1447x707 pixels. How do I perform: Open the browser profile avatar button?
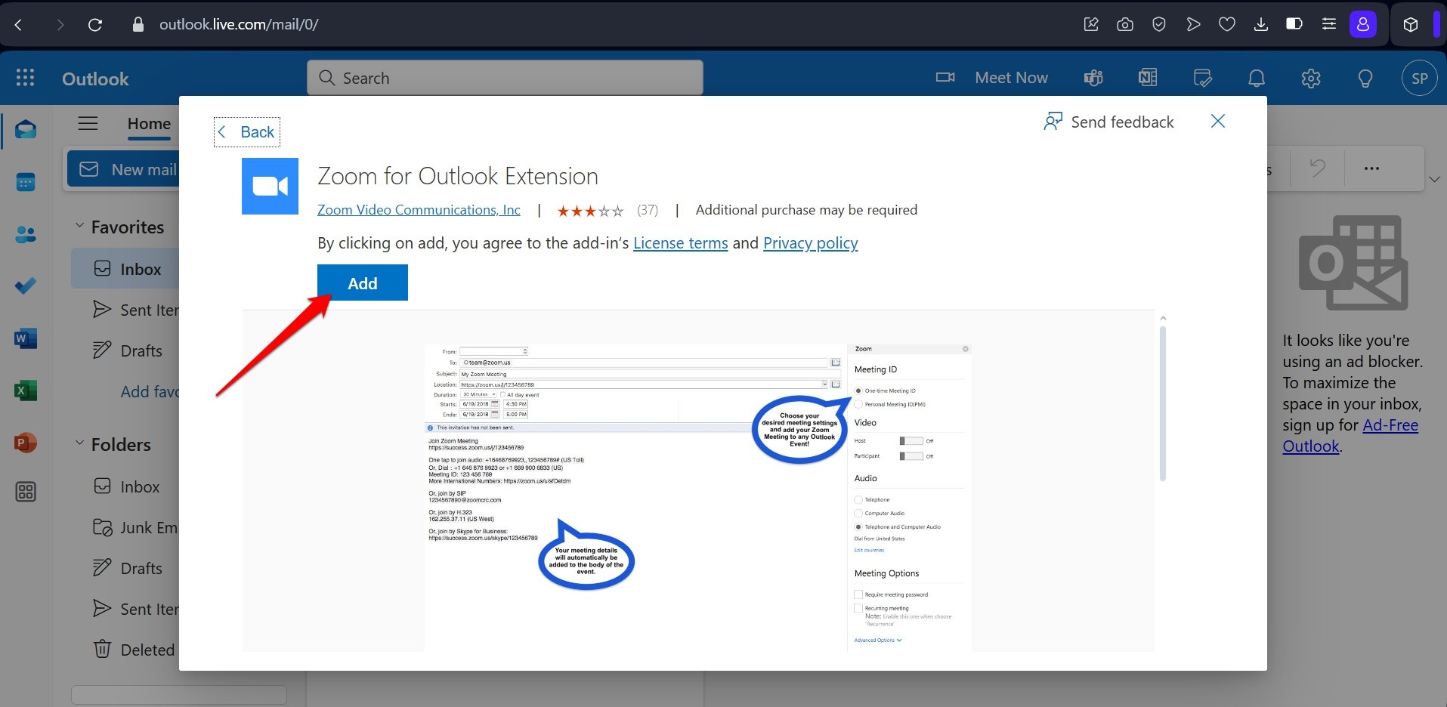click(x=1363, y=25)
